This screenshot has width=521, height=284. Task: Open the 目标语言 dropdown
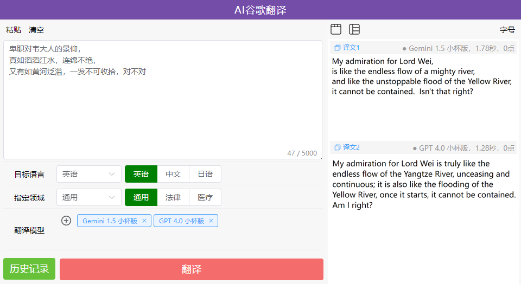[89, 174]
